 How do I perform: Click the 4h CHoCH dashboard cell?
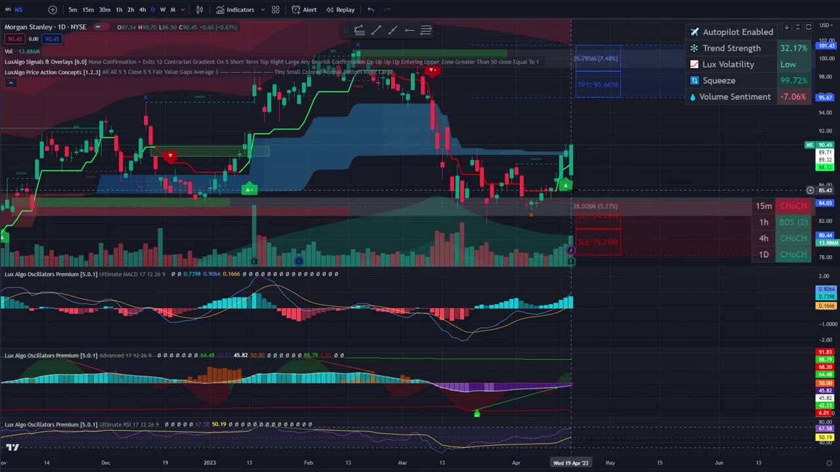tap(793, 239)
